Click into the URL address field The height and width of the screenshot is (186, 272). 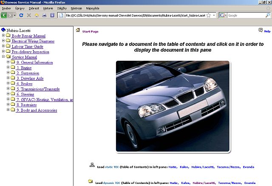tap(135, 15)
